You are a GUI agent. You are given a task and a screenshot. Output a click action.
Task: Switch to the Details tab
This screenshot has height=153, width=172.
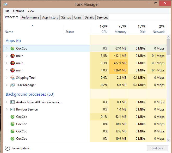click(89, 17)
